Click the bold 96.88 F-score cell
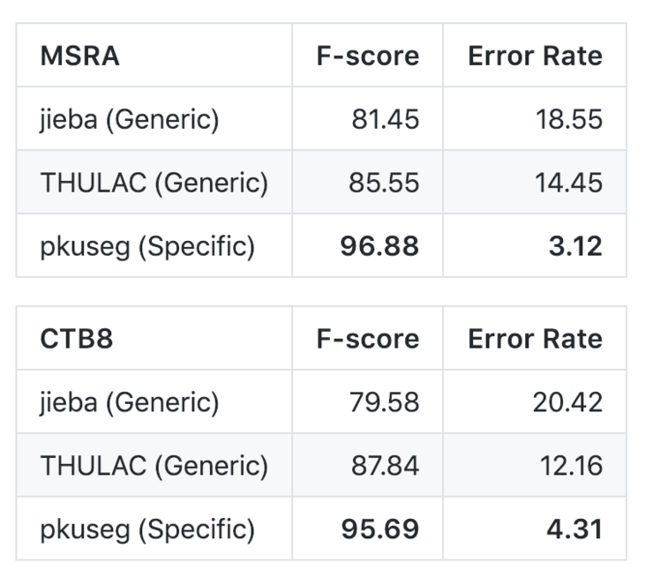The height and width of the screenshot is (578, 653). point(379,246)
